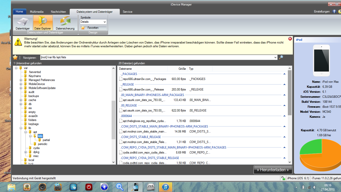Switch to the Home tab
This screenshot has width=341, height=192.
[19, 11]
